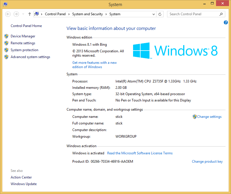This screenshot has height=194, width=231.
Task: Click the processor value Intel(R) Atom(TM) CPU Z3735F
Action: click(156, 81)
